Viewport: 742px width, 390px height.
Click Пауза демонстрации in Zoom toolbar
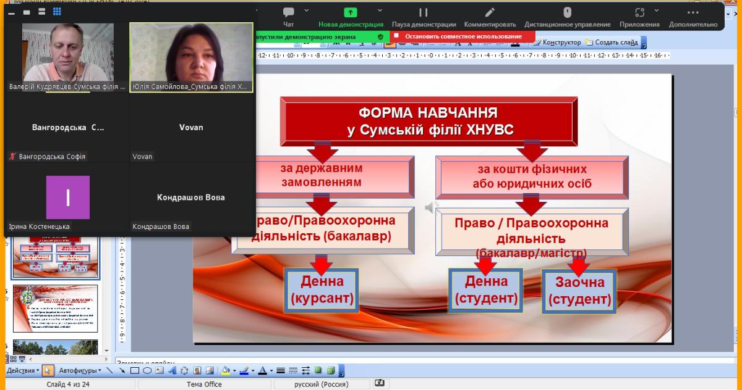[x=423, y=17]
